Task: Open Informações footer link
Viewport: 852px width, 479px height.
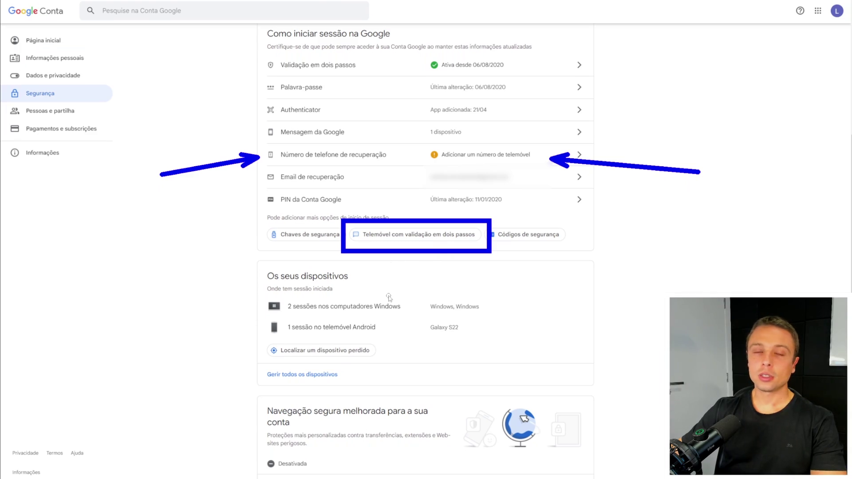Action: click(26, 473)
